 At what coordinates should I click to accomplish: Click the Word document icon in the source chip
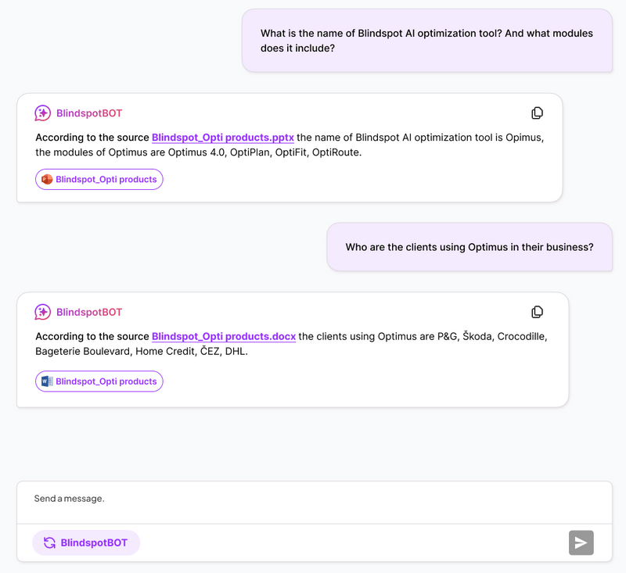(x=47, y=381)
